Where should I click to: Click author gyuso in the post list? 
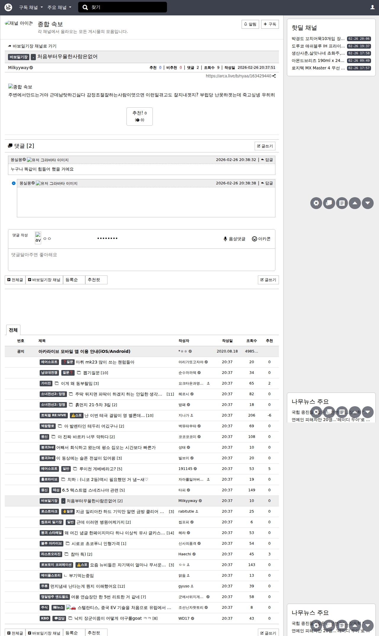(184, 586)
